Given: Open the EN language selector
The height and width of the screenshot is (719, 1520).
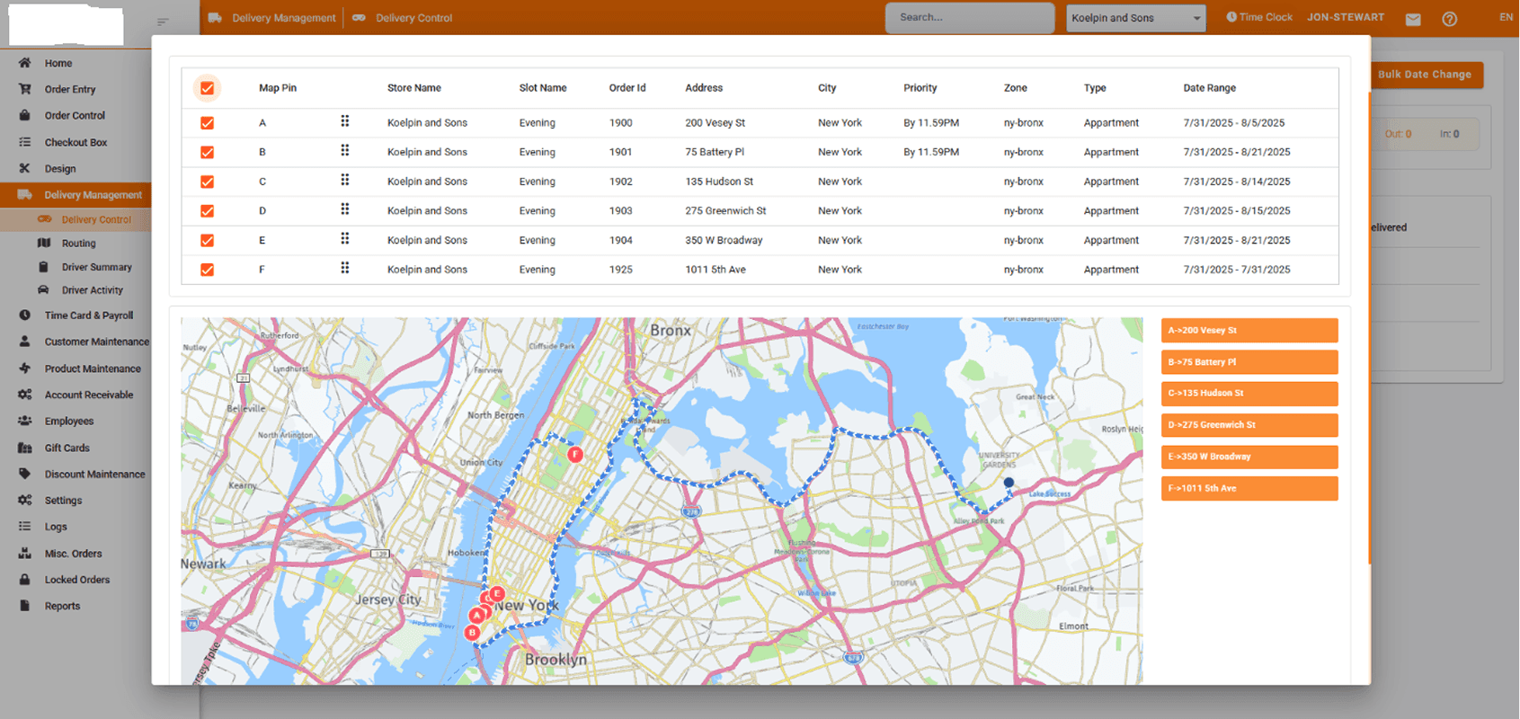Looking at the screenshot, I should pyautogui.click(x=1506, y=17).
